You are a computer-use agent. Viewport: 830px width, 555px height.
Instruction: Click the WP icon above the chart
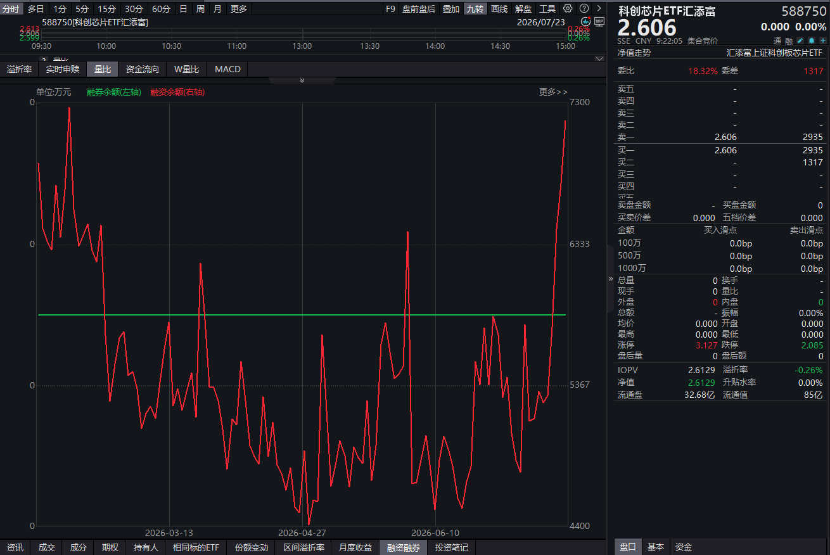coord(599,21)
